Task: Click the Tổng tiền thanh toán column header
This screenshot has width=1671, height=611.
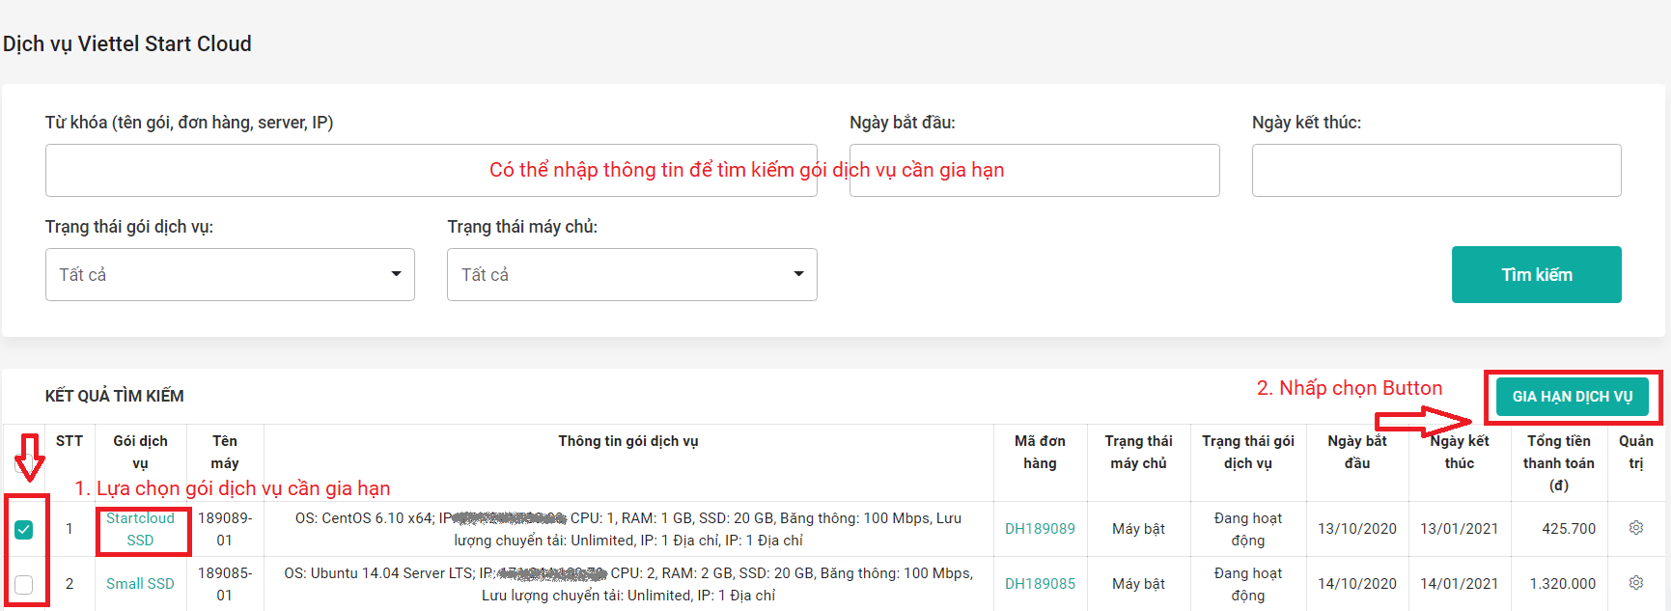Action: (1558, 463)
